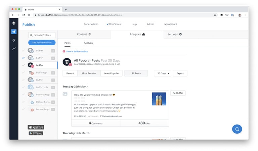258x151 pixels.
Task: Open the chat support bubble
Action: click(237, 129)
